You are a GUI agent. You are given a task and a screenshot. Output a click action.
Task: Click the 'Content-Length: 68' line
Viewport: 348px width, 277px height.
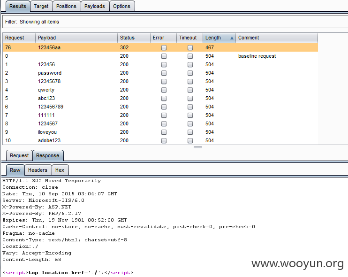click(x=32, y=260)
